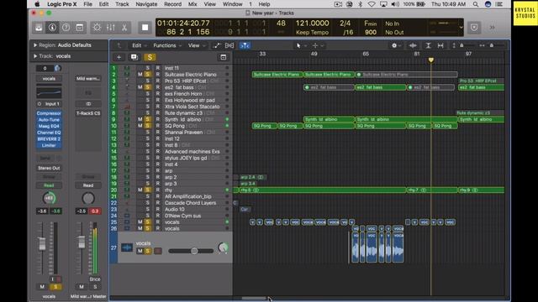Click the Stop transport button

(x=145, y=28)
